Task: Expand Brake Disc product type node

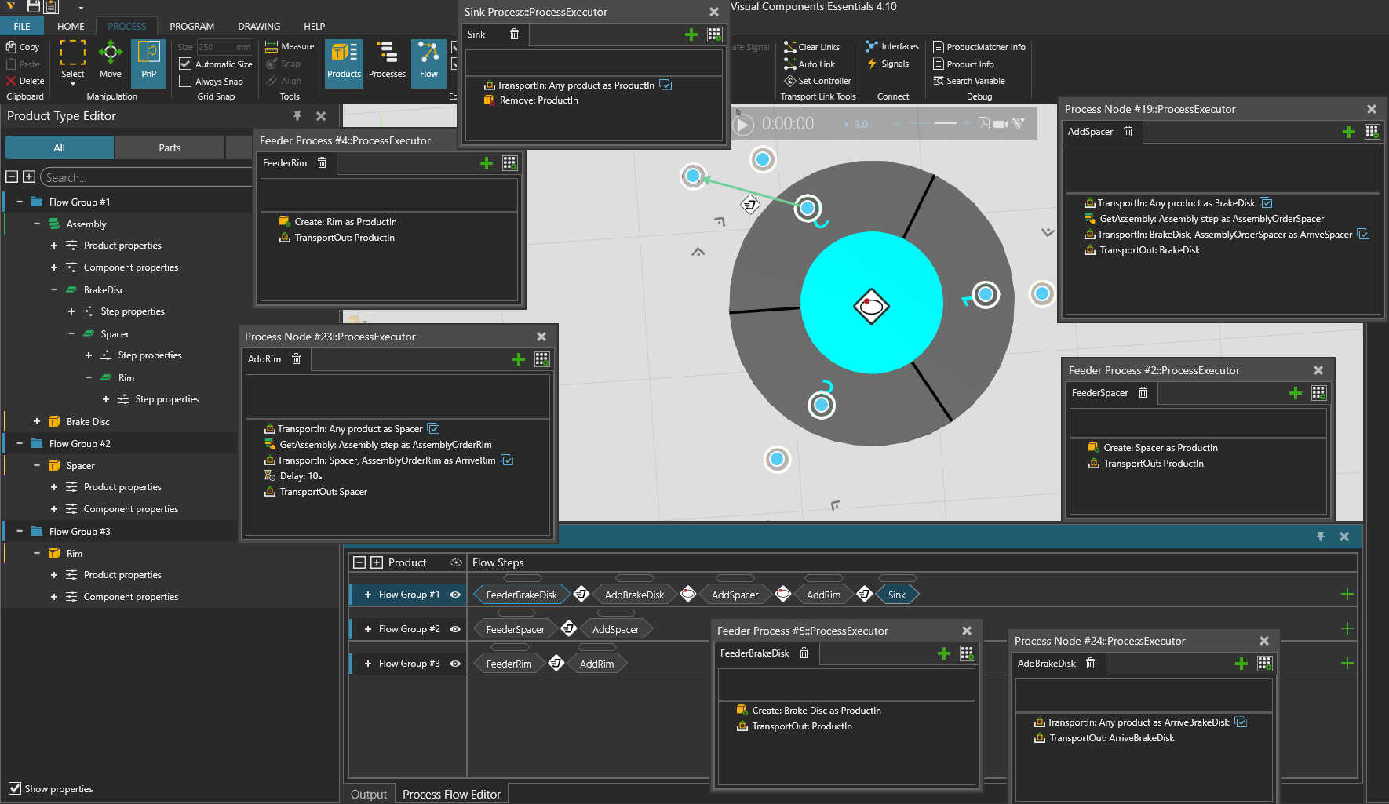Action: coord(37,422)
